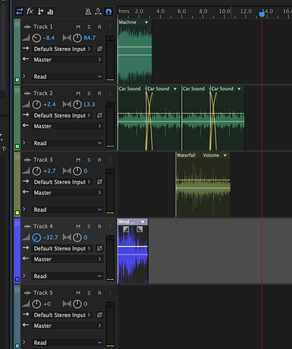The height and width of the screenshot is (349, 292).
Task: Solo Track 3
Action: [89, 160]
